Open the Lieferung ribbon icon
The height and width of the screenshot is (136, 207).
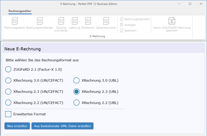coord(75,21)
